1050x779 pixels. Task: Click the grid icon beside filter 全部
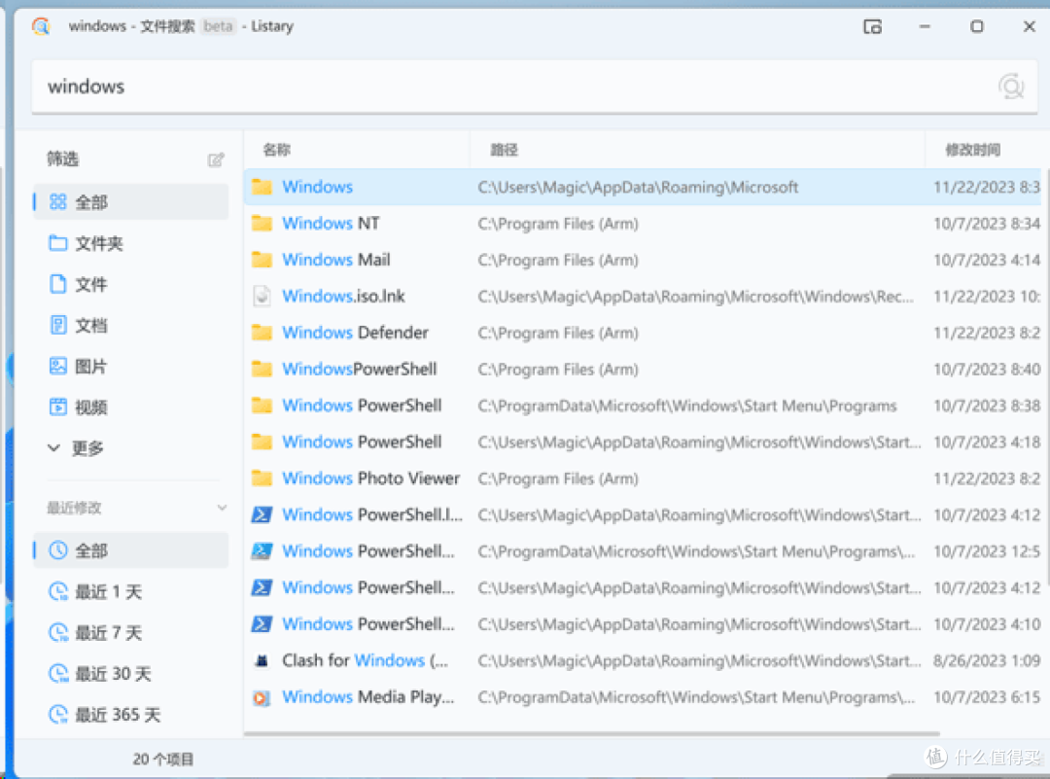(x=58, y=201)
